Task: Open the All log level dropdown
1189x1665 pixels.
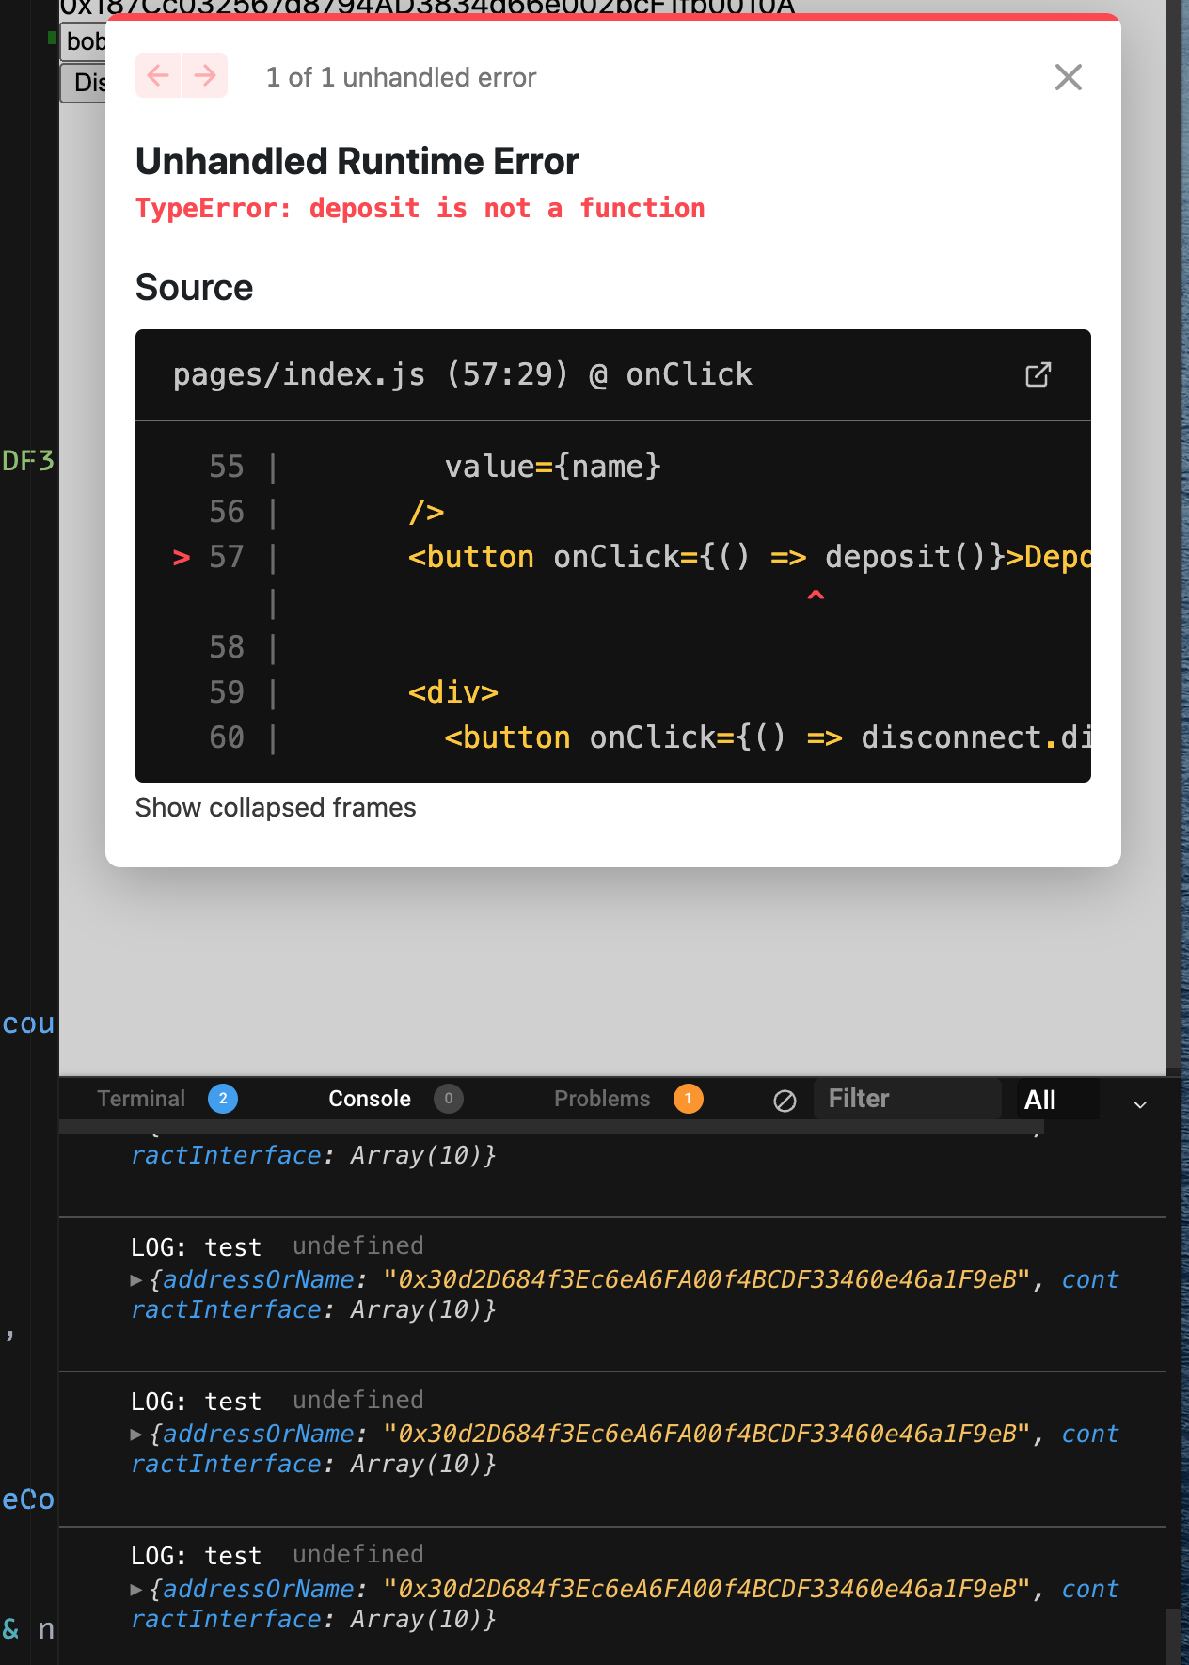Action: pos(1057,1100)
